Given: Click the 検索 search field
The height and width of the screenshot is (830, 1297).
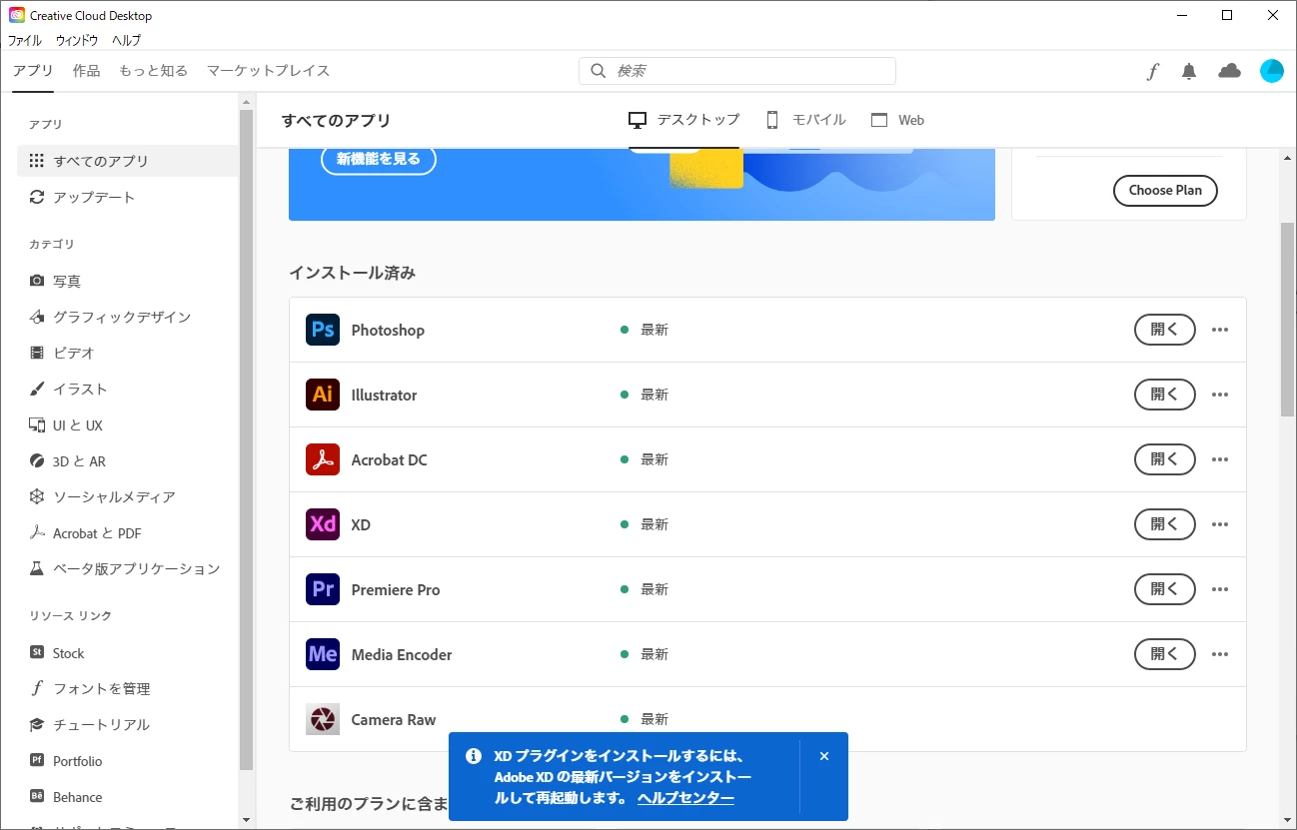Looking at the screenshot, I should (737, 71).
